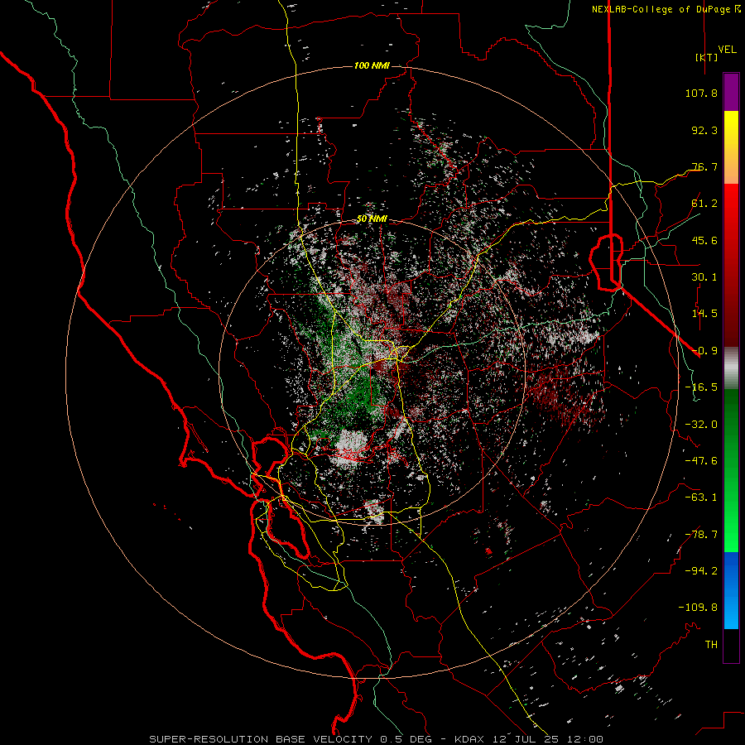Click the VEL legend title
This screenshot has width=745, height=745.
(x=728, y=50)
